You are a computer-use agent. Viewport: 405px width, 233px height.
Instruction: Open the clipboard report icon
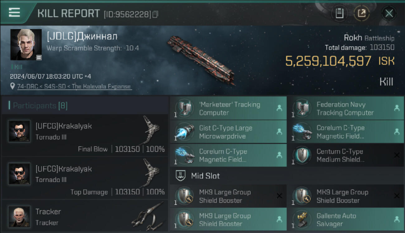(x=339, y=13)
